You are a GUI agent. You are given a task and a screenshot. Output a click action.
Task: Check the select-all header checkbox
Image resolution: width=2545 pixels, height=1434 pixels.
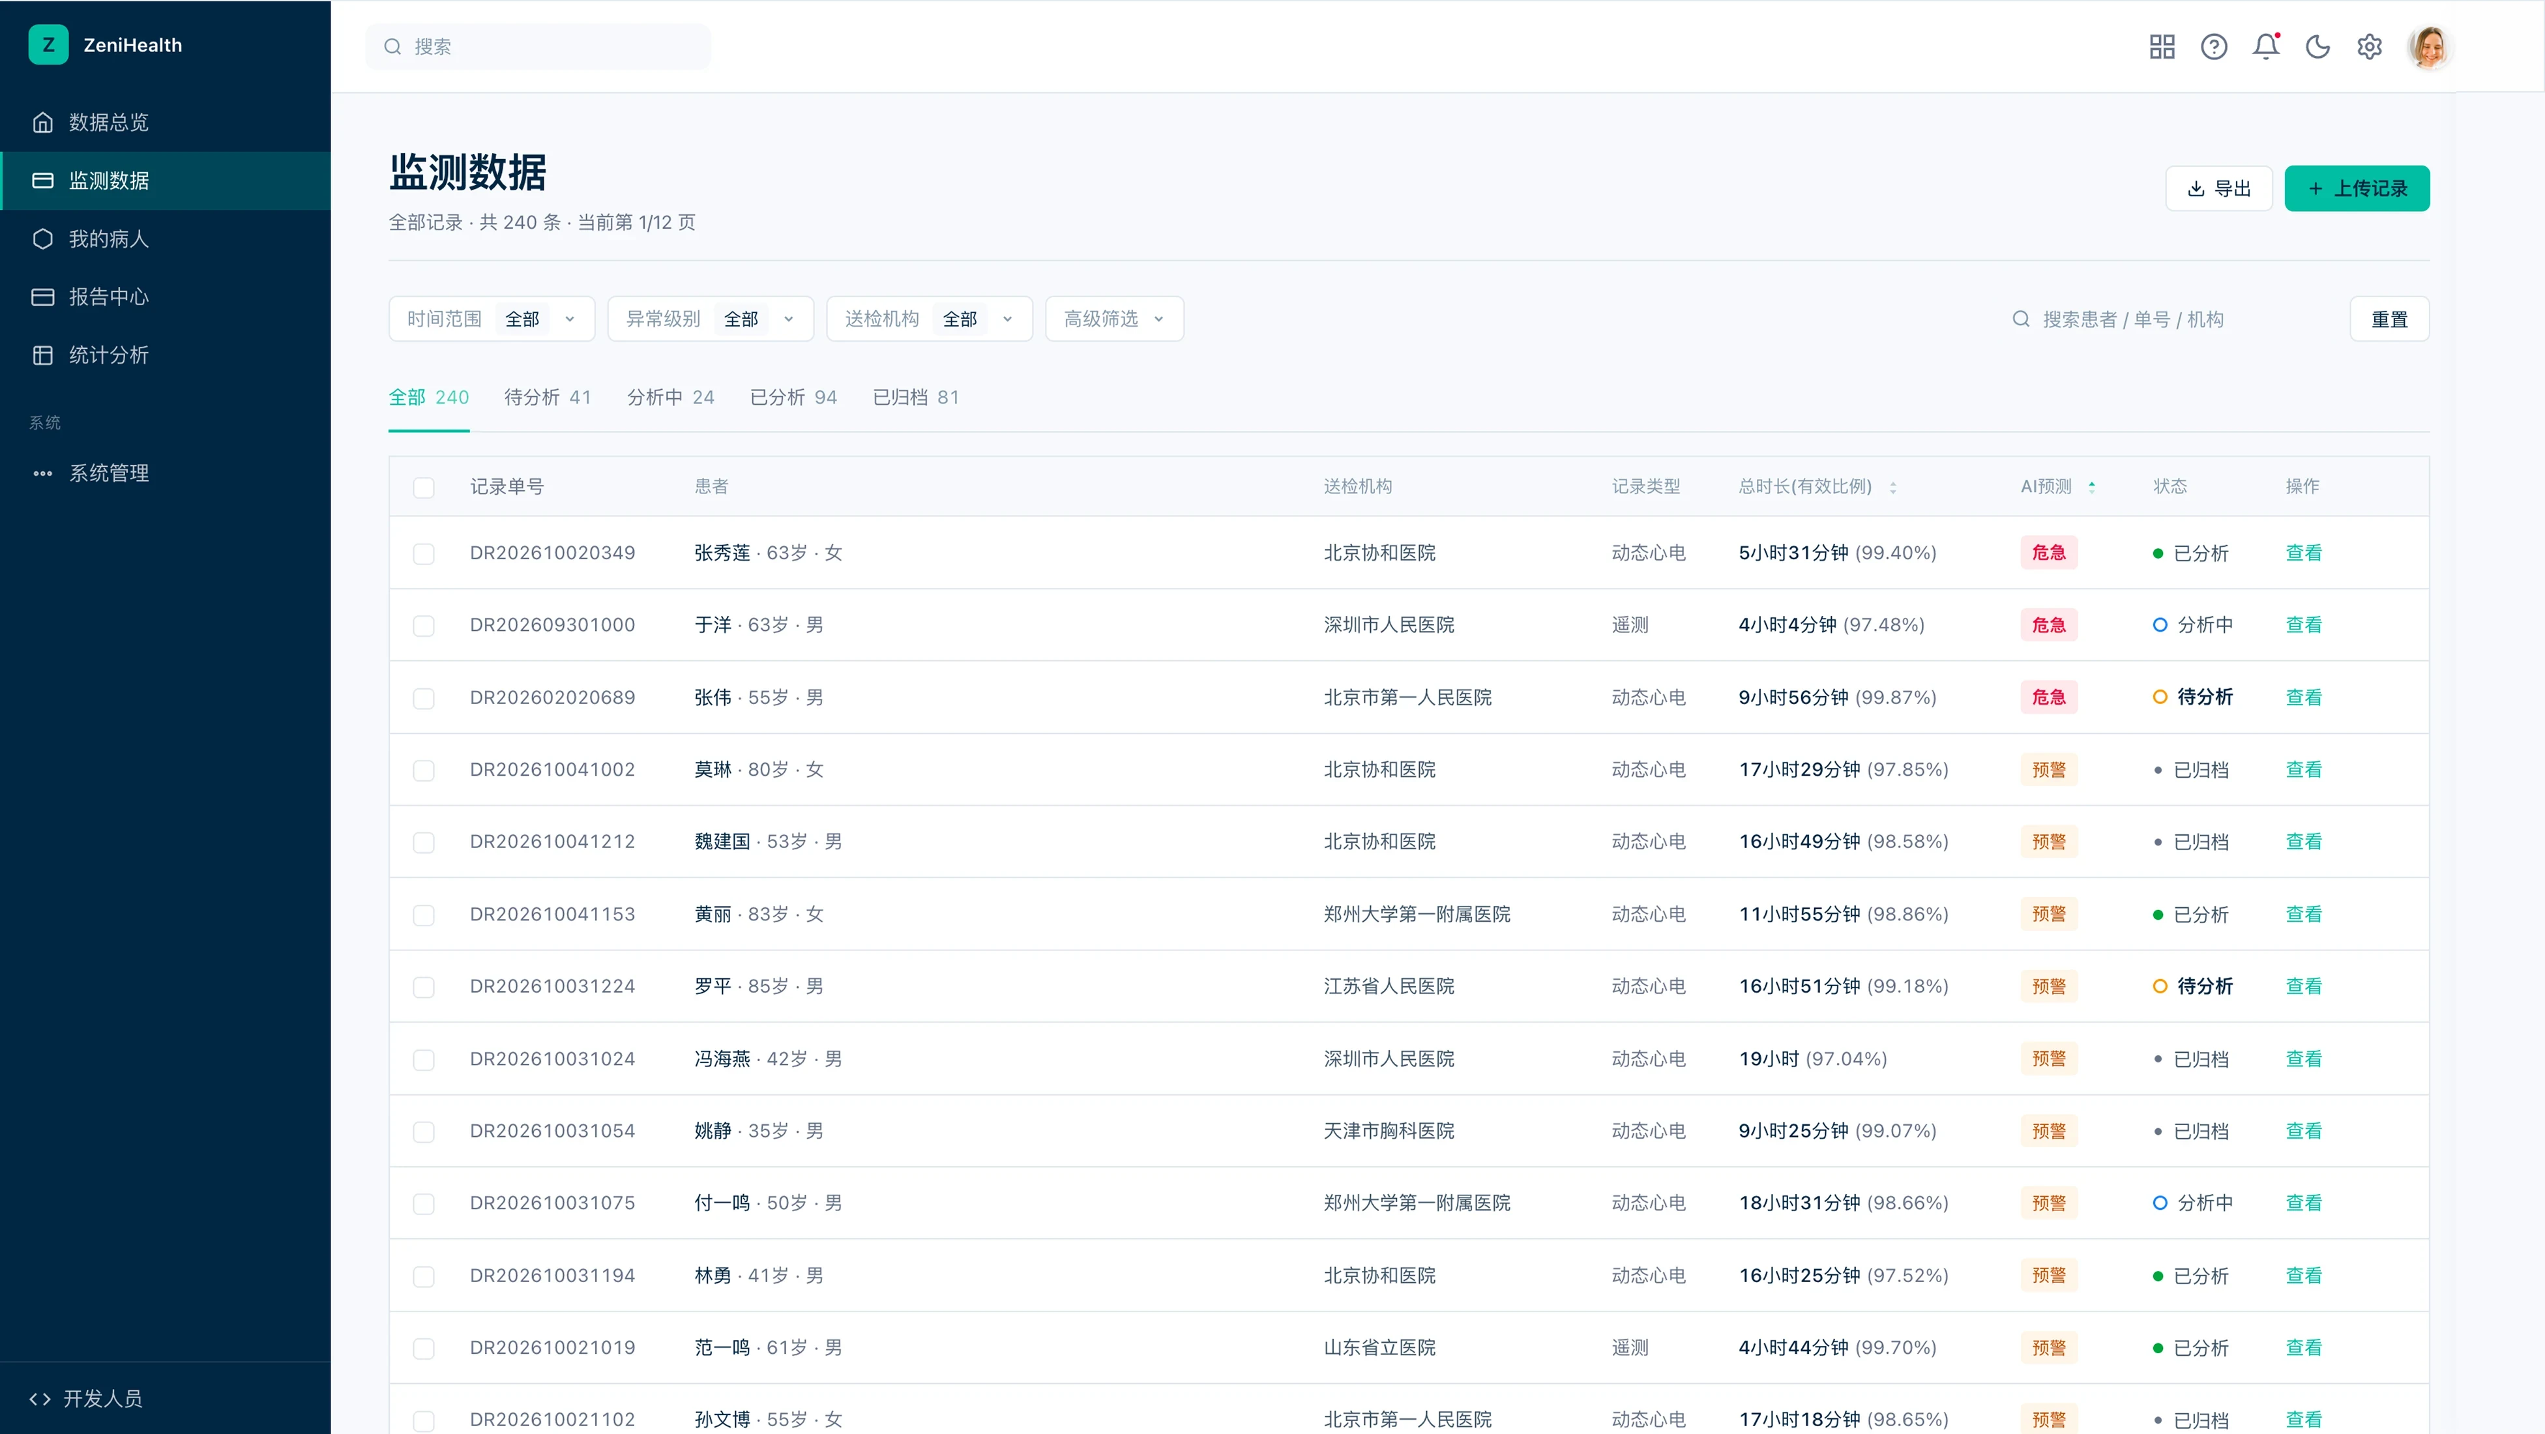(424, 487)
